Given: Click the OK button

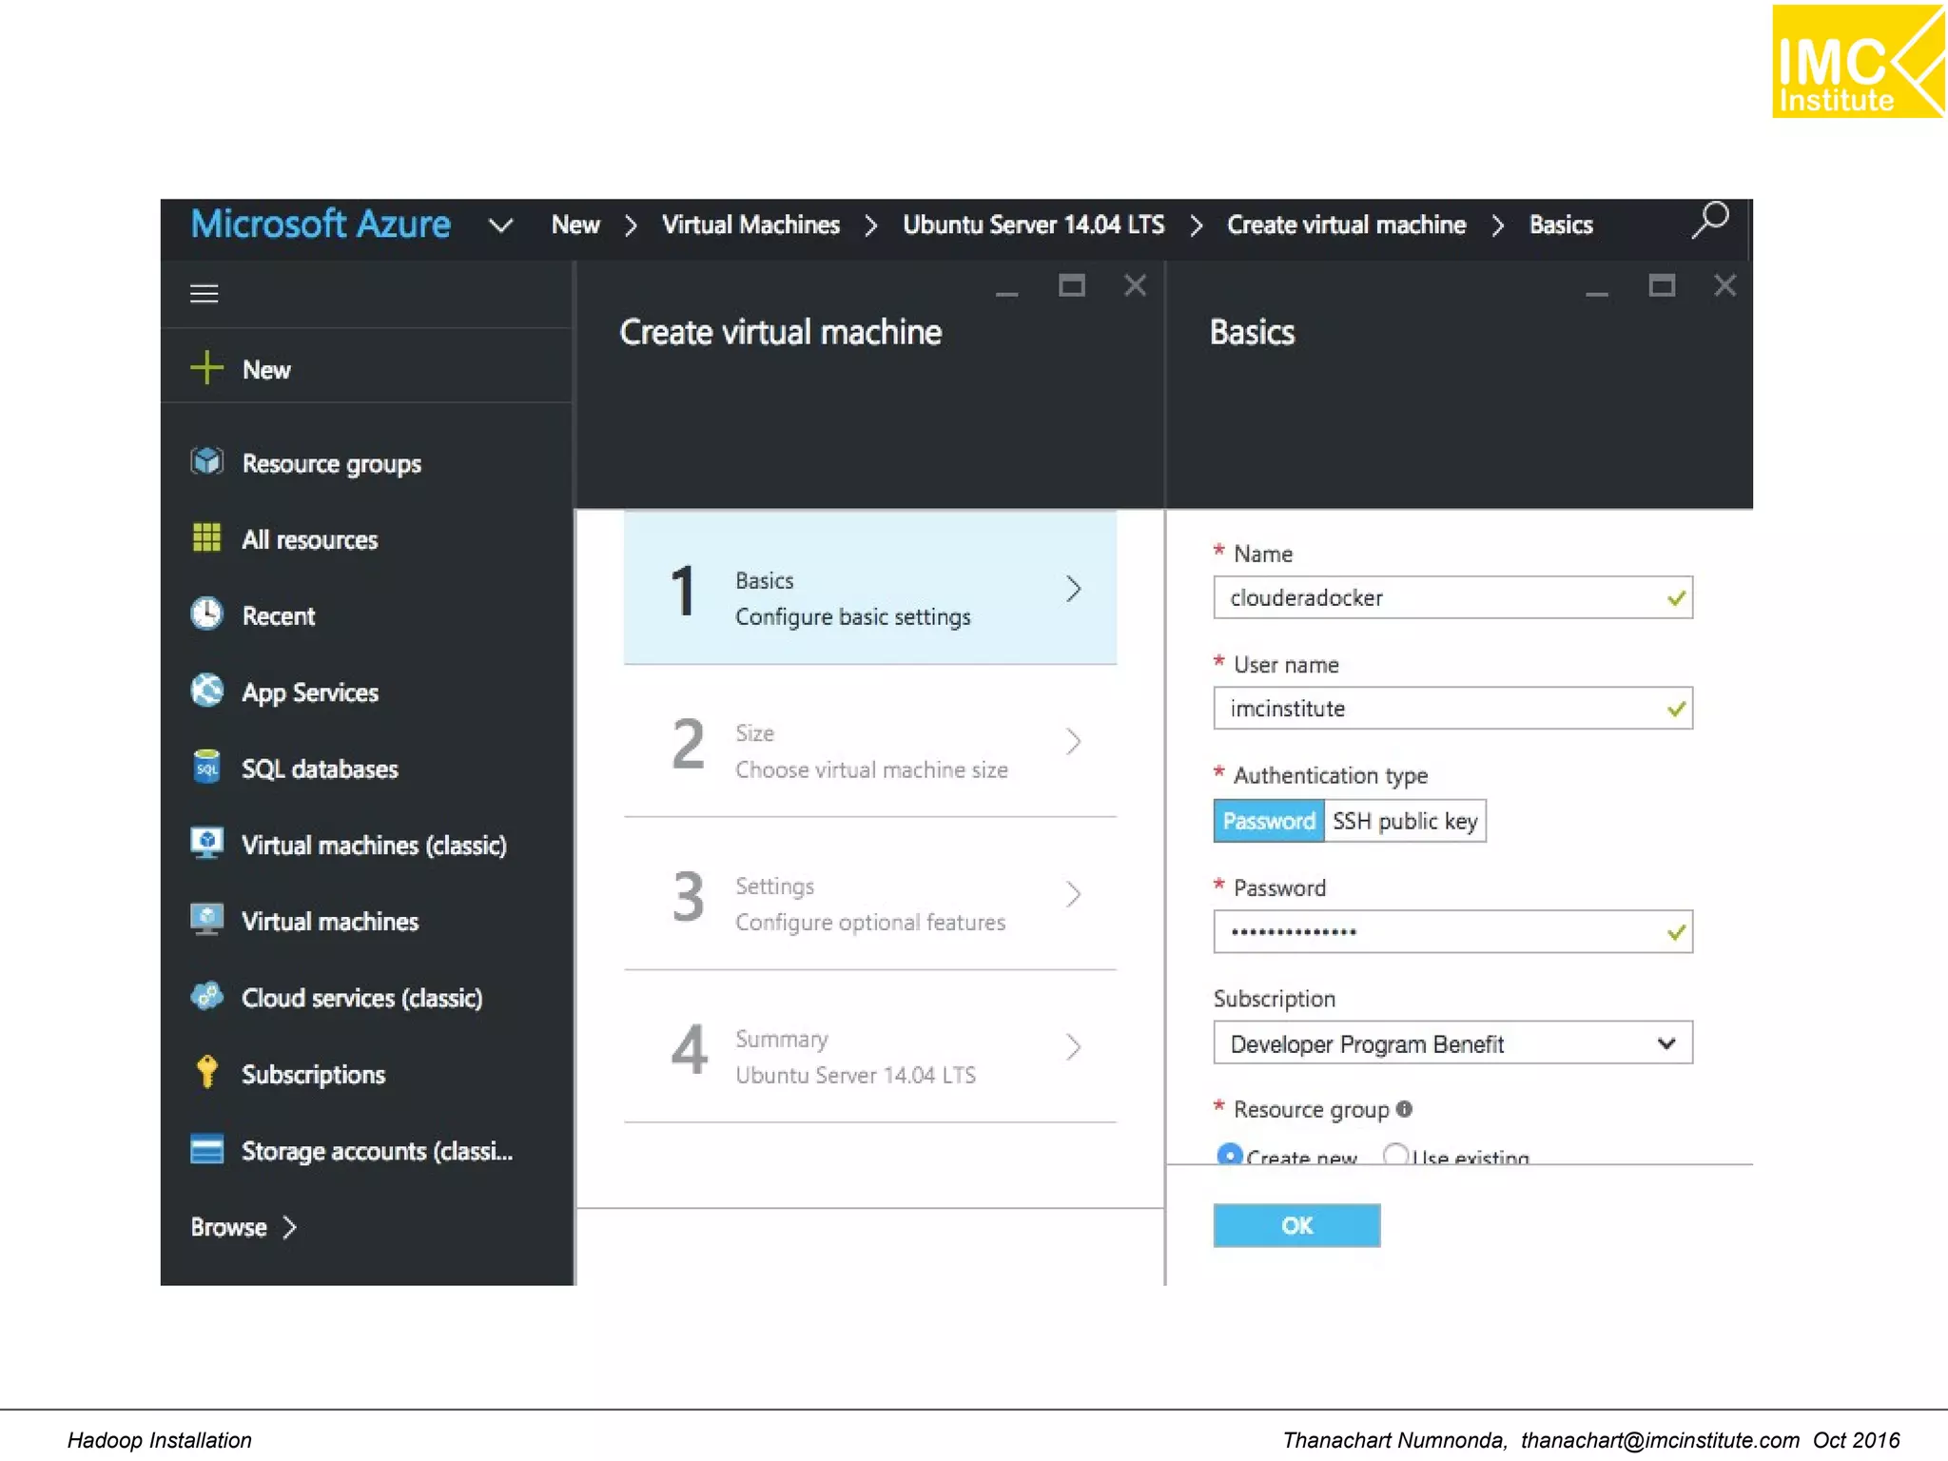Looking at the screenshot, I should tap(1296, 1225).
